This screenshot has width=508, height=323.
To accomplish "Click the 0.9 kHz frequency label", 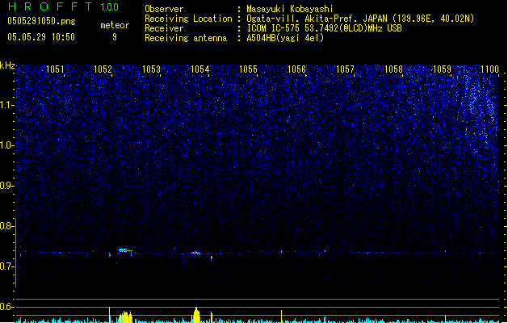I will pos(6,186).
